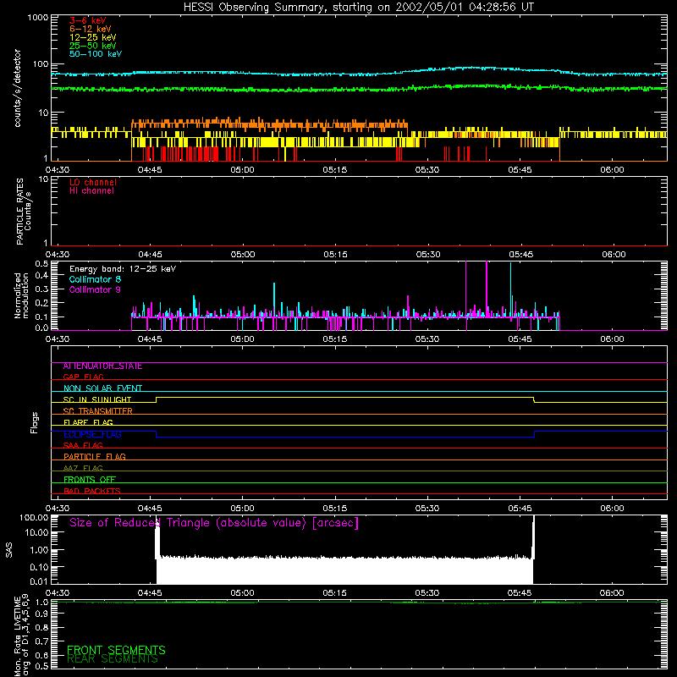Select the 25-50 keV legend entry
Image resolution: width=677 pixels, height=677 pixels.
tap(93, 46)
